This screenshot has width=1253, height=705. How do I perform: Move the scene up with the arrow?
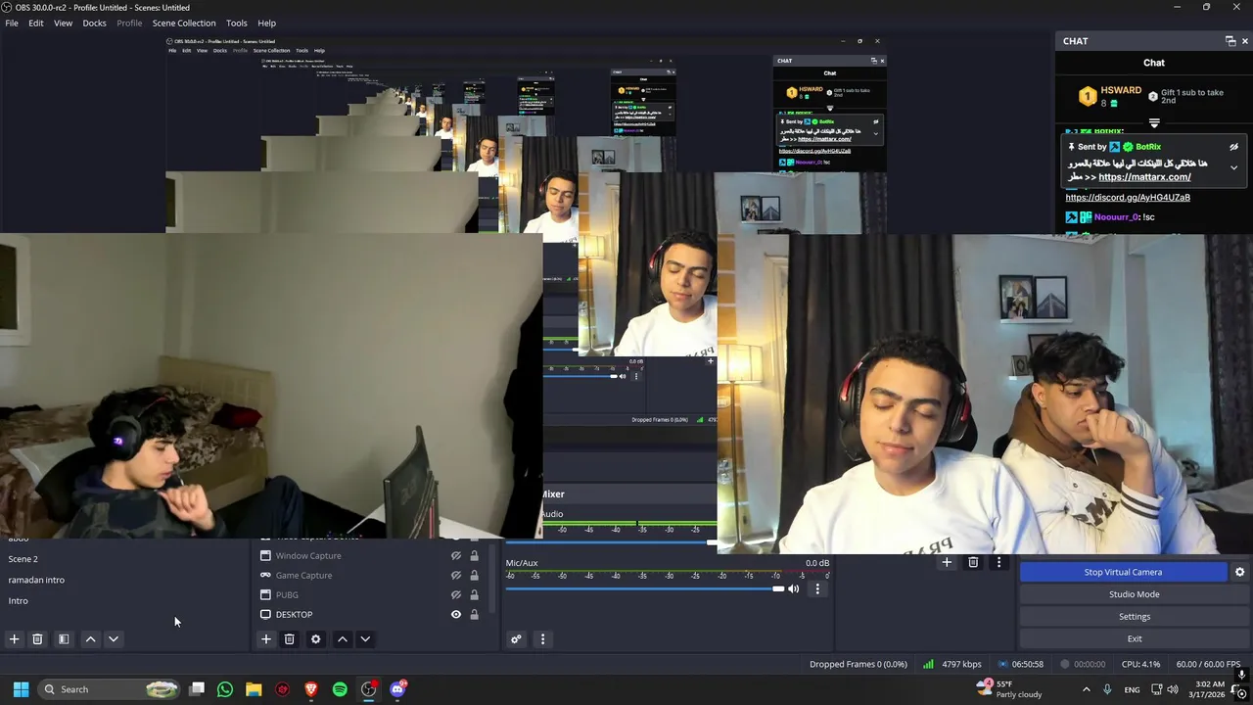click(x=90, y=639)
